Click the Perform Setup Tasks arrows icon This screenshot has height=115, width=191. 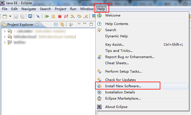point(99,72)
